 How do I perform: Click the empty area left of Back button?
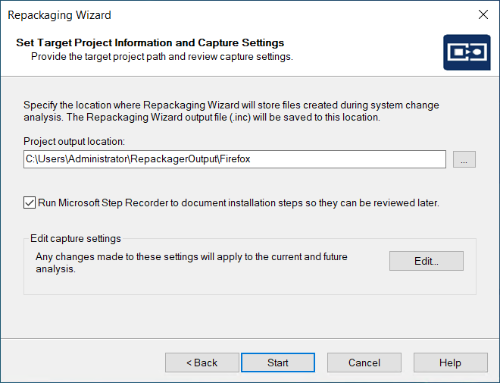click(x=83, y=363)
